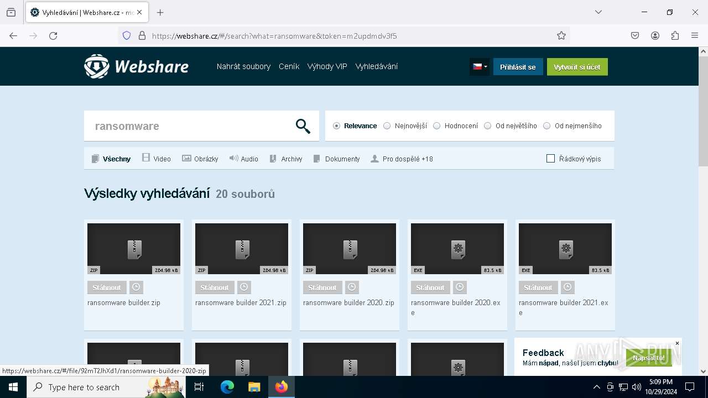
Task: Click Stáhnout for ransomware builder 2020.exe
Action: [430, 287]
